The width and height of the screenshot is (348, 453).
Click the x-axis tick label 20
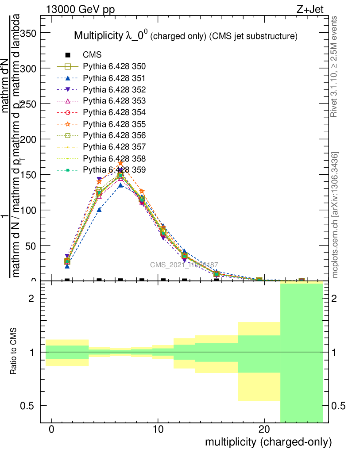[264, 430]
